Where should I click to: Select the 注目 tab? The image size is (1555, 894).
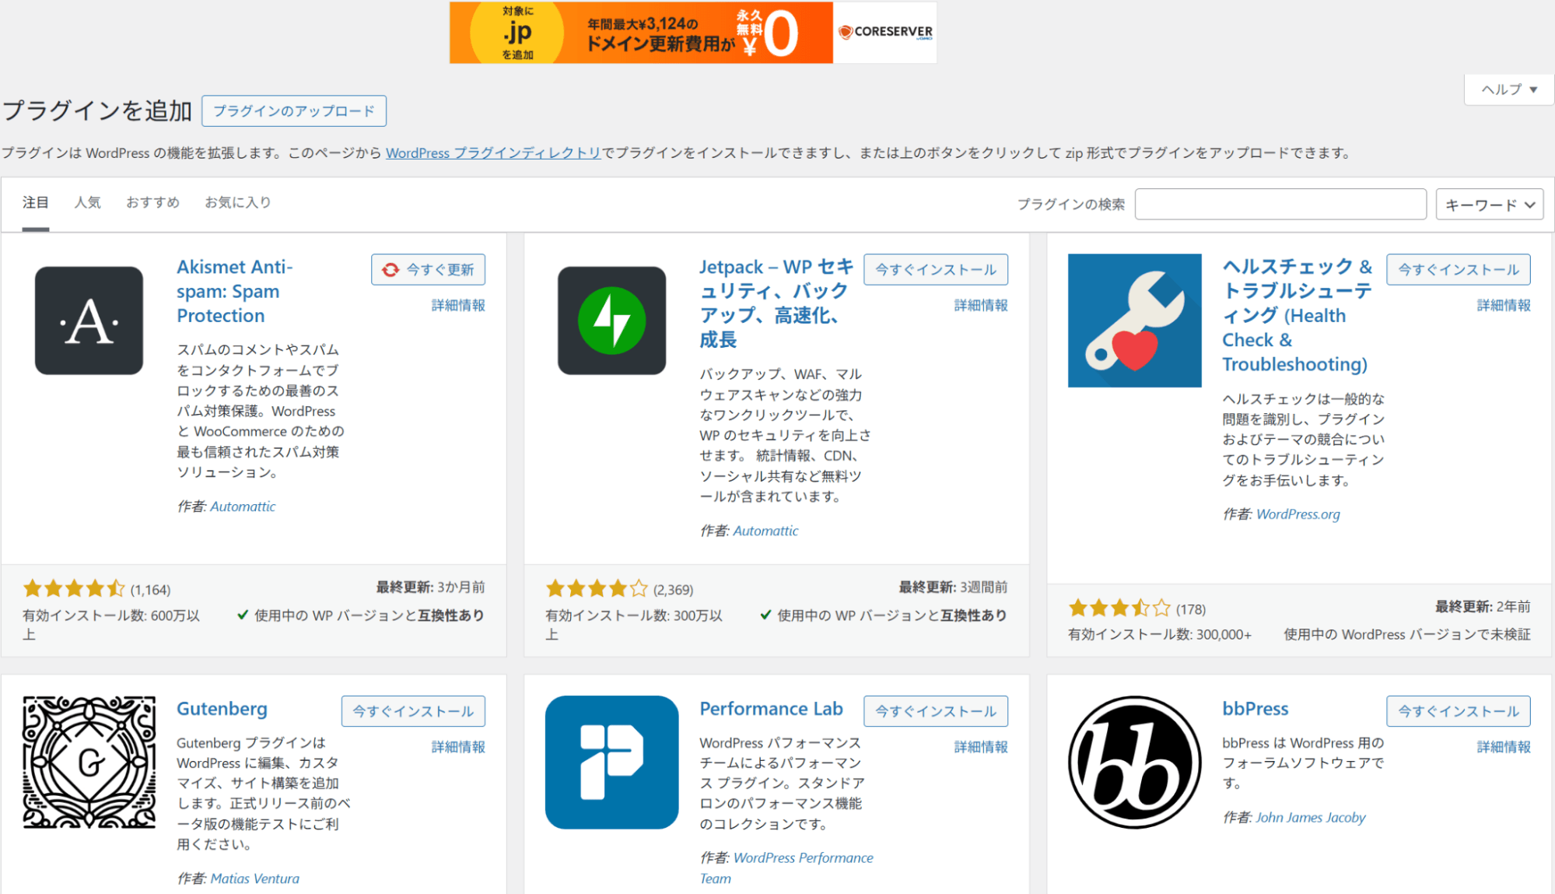[x=34, y=202]
